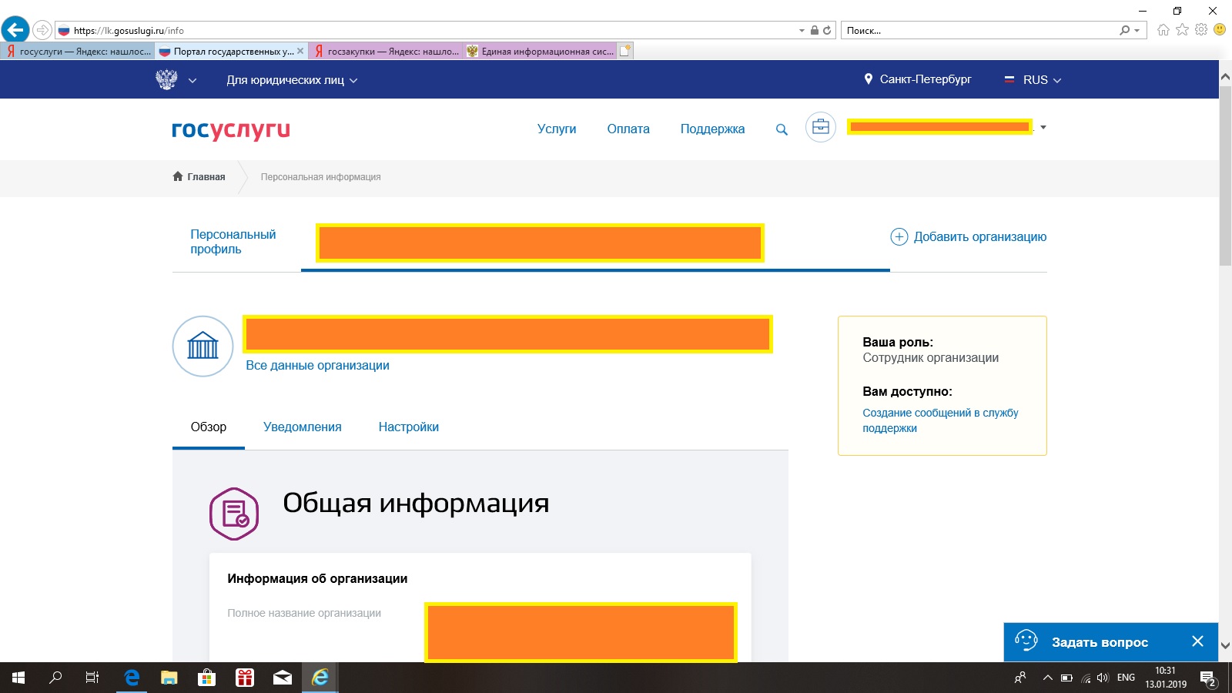Expand the user account menu arrow
The image size is (1232, 693).
[x=1043, y=127]
